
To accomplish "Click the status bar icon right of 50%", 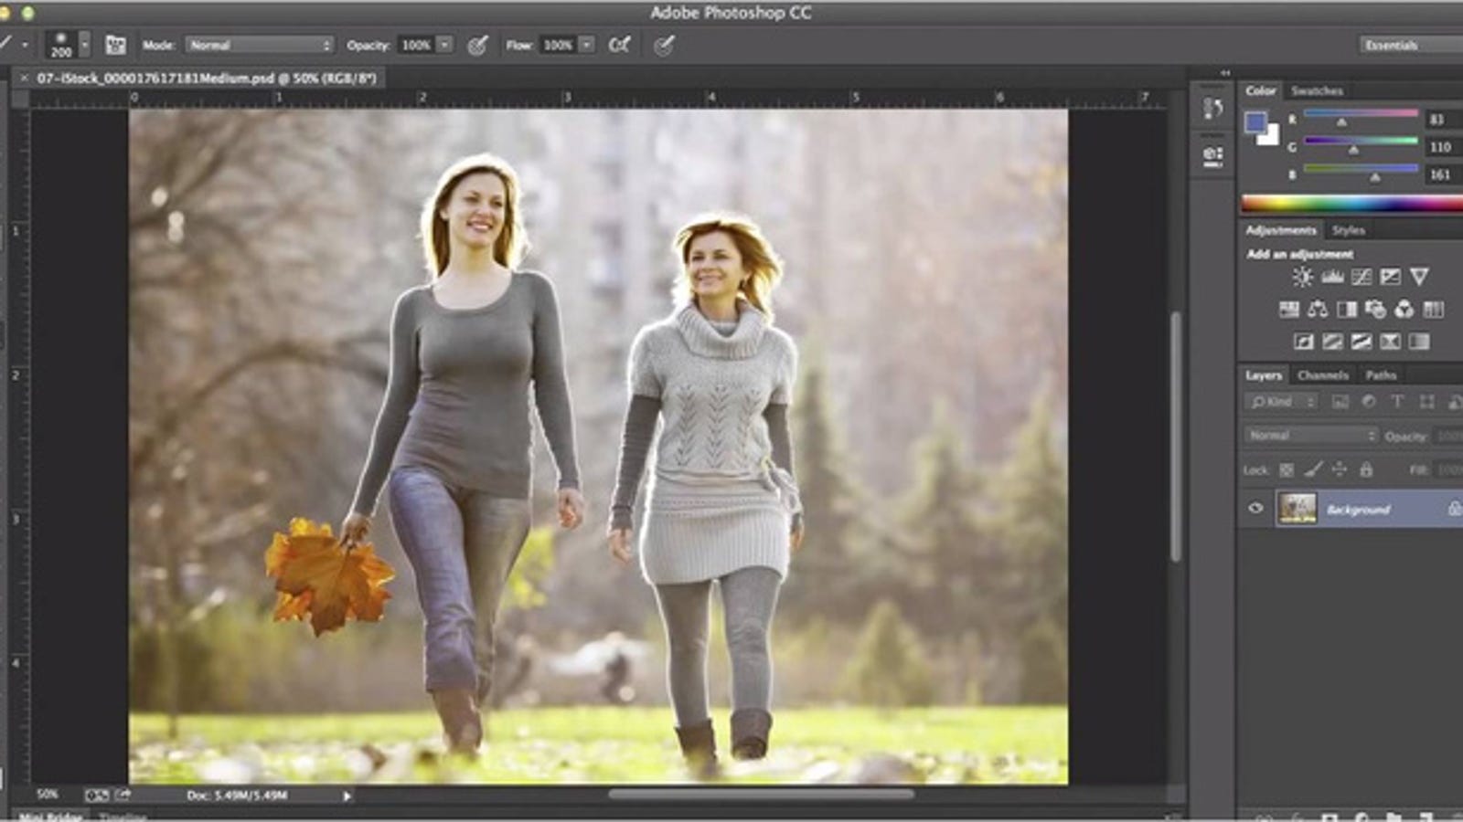I will pos(96,796).
